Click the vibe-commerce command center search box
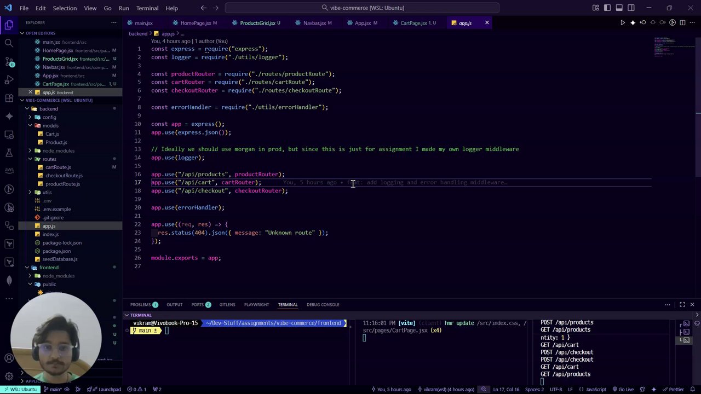This screenshot has width=701, height=394. (362, 8)
